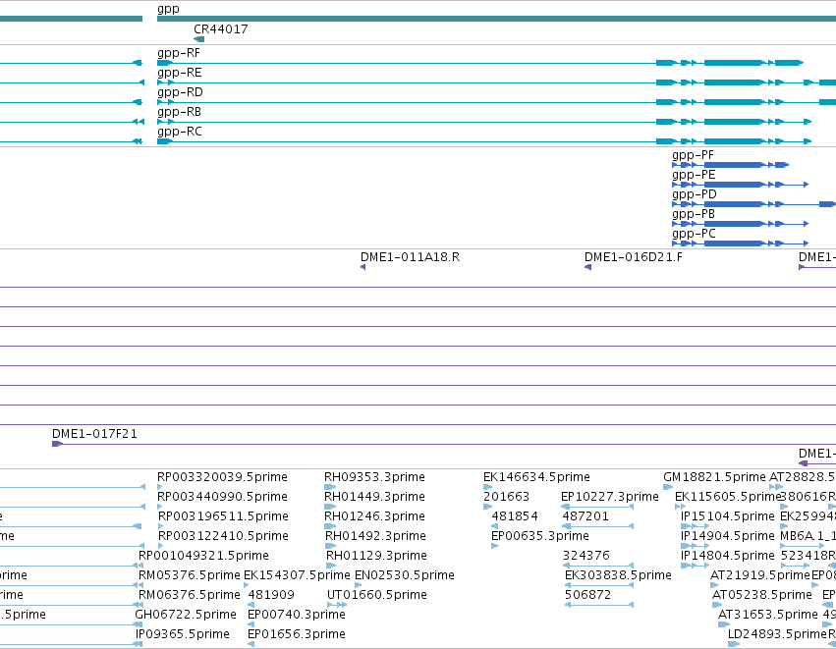Click transcript label gpp-RD
The height and width of the screenshot is (649, 836).
point(180,92)
